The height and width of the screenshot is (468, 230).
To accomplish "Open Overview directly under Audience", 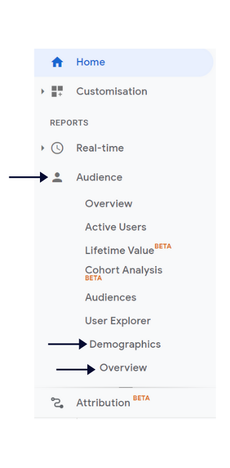I will click(x=109, y=203).
